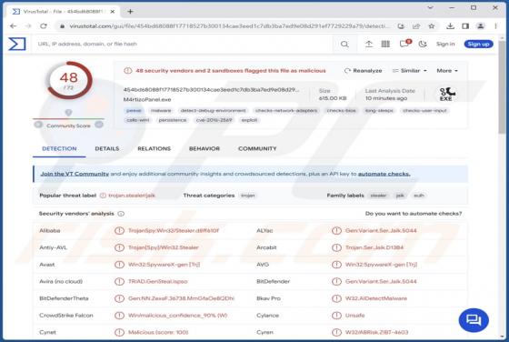Click the Bkav Pro W32.AIDetectMalware result
Screen dimensions: 509x342
(376, 298)
